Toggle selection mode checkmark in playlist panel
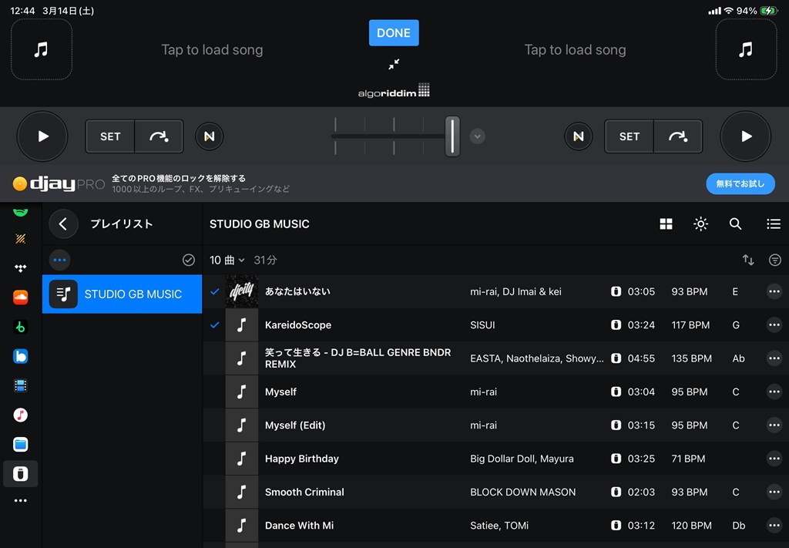The height and width of the screenshot is (548, 789). (188, 261)
